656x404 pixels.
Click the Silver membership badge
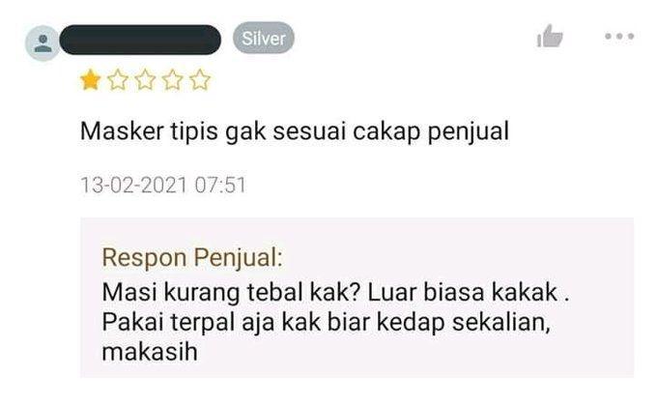[264, 38]
